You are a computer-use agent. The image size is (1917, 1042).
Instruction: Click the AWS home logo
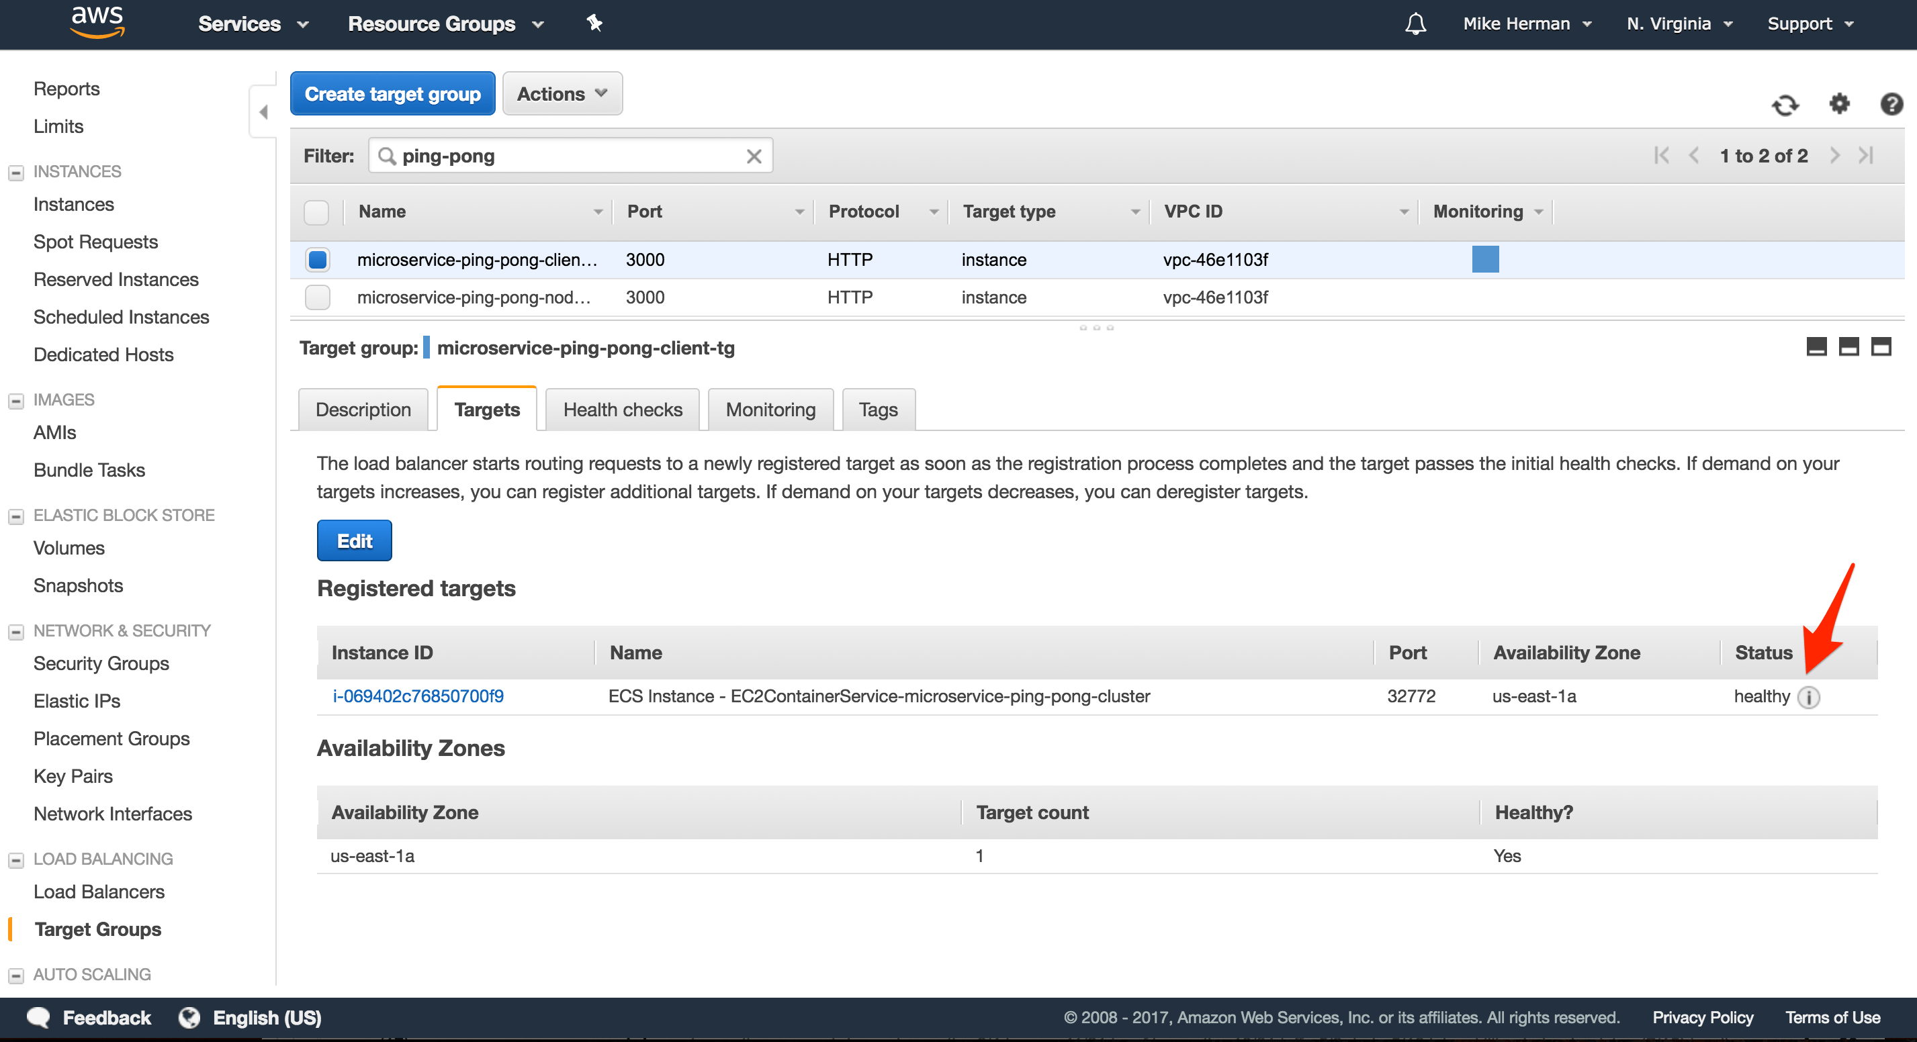click(97, 22)
